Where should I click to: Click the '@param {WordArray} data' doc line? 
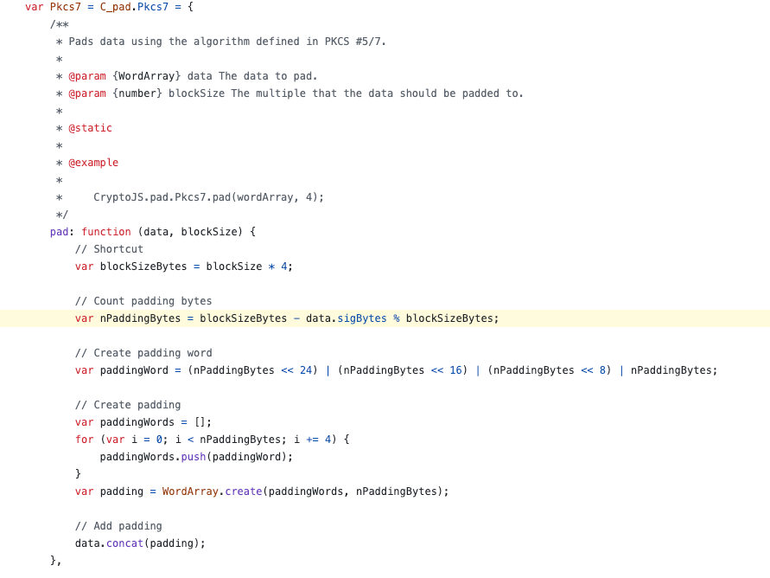pyautogui.click(x=187, y=76)
